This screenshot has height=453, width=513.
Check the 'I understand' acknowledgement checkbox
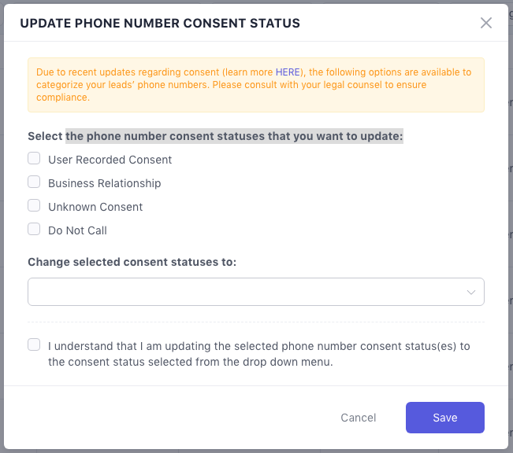[x=34, y=345]
